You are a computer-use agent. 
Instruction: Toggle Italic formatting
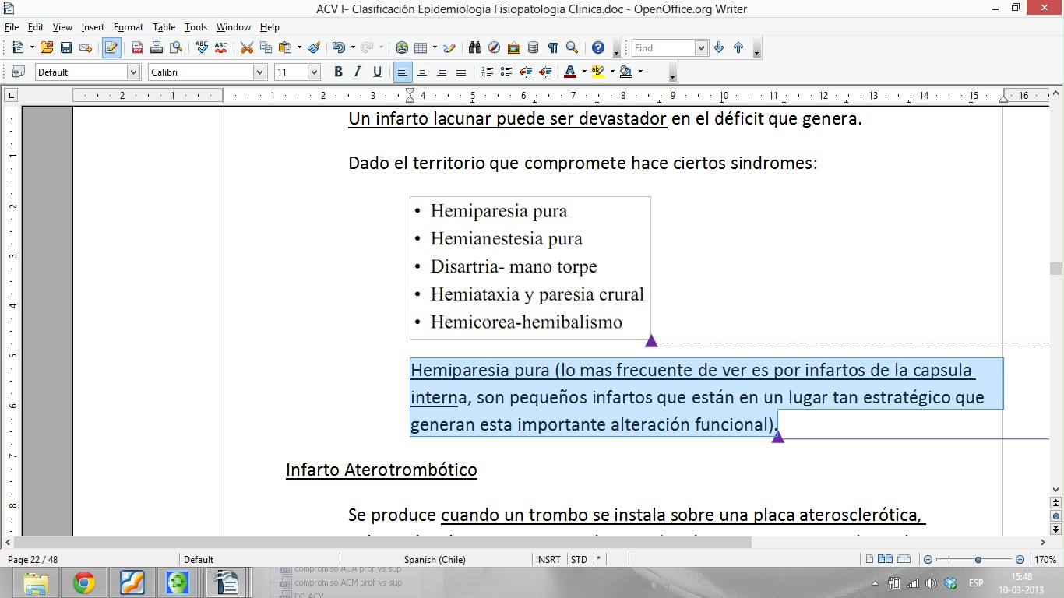coord(358,72)
